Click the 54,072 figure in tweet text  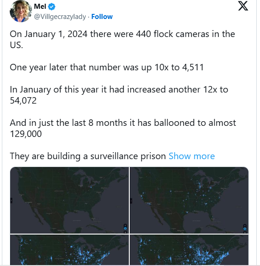coord(23,100)
